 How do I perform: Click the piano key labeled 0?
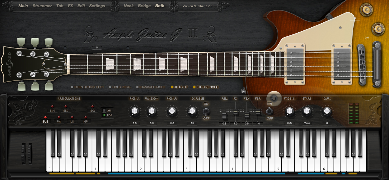(49, 151)
